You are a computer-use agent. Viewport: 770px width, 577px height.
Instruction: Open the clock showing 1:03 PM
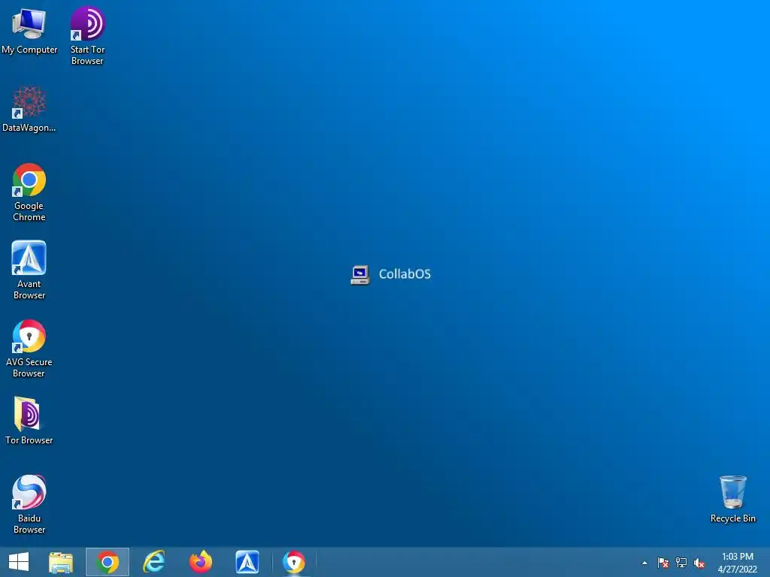pos(738,557)
